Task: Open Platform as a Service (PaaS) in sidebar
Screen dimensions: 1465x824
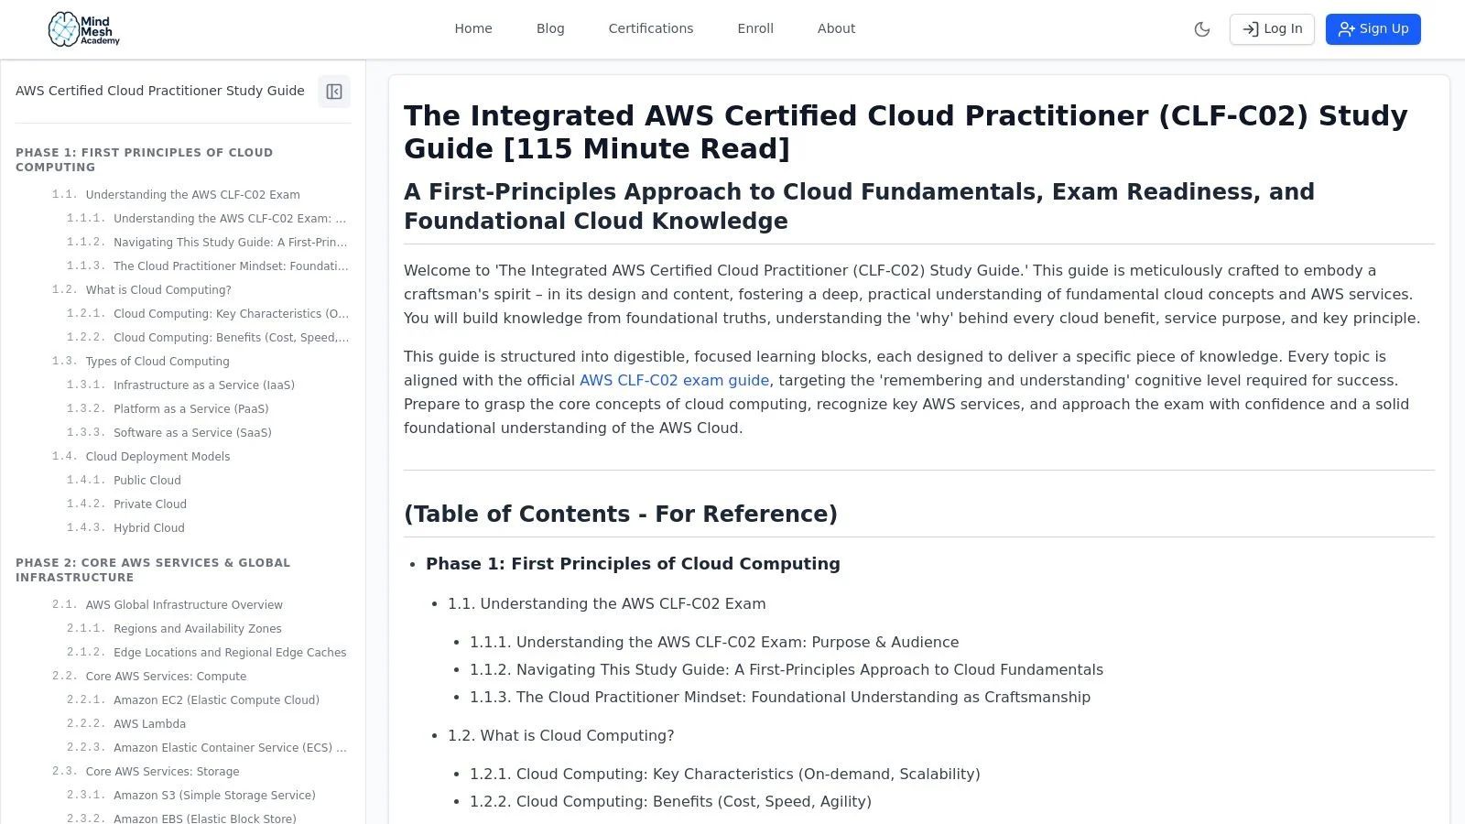Action: coord(191,409)
